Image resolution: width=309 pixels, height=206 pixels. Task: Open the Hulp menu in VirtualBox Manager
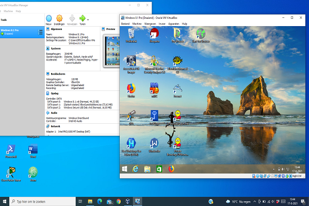[18, 11]
